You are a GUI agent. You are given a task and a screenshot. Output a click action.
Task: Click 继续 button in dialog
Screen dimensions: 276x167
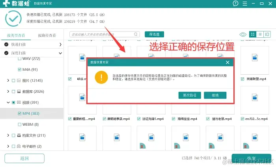coord(215,95)
